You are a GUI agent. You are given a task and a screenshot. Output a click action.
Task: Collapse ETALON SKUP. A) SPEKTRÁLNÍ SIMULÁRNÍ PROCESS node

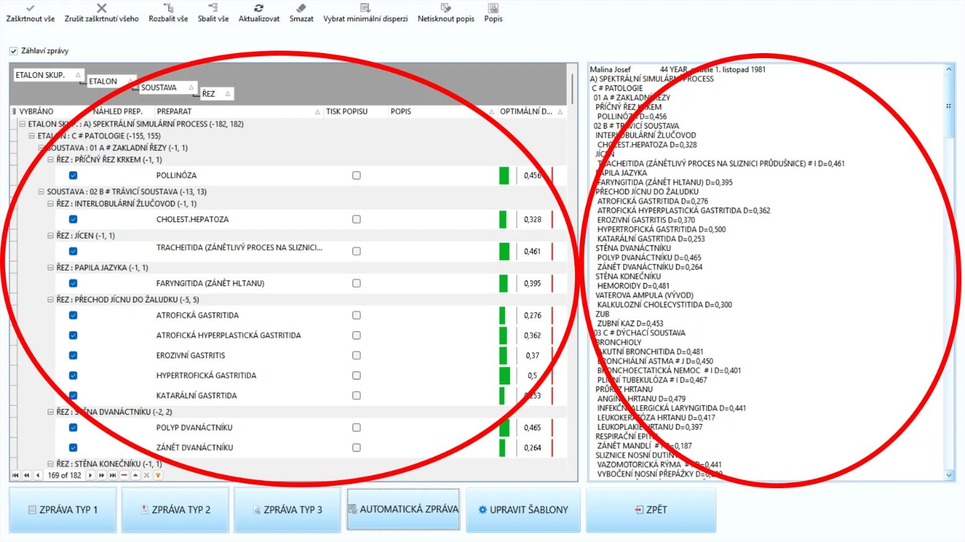[x=22, y=124]
